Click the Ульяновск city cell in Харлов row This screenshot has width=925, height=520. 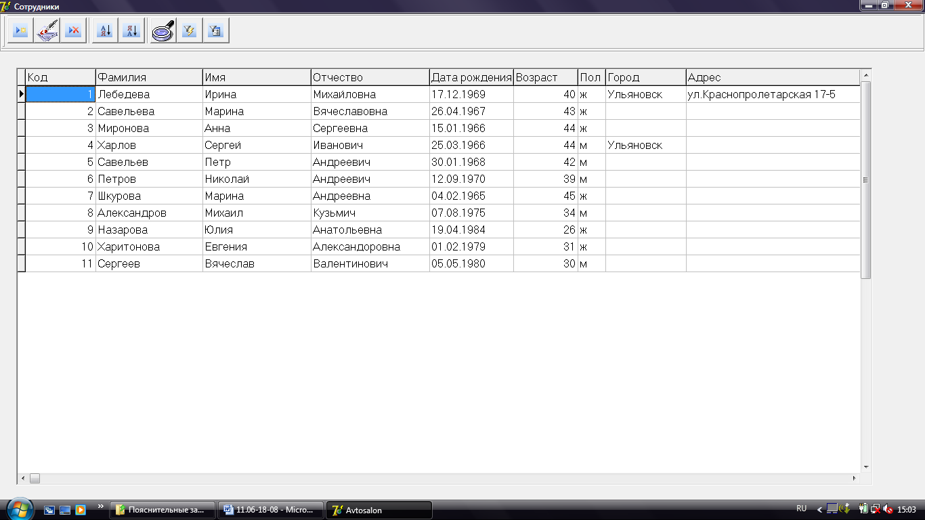tap(646, 145)
